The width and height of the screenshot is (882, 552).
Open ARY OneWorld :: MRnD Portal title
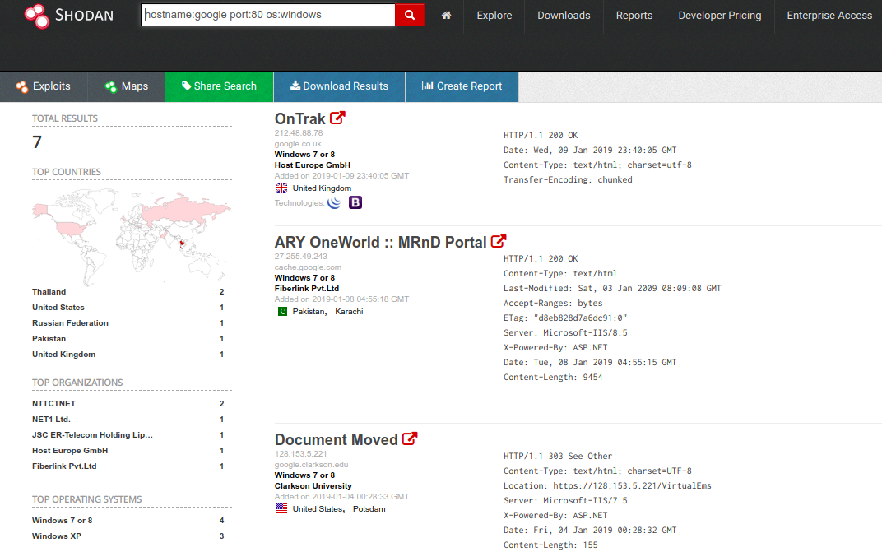(x=380, y=242)
